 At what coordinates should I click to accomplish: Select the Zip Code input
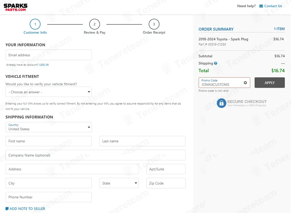click(166, 183)
